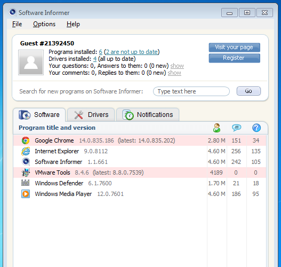This screenshot has height=267, width=281.
Task: Open the programs installed count link 6
Action: coord(101,52)
